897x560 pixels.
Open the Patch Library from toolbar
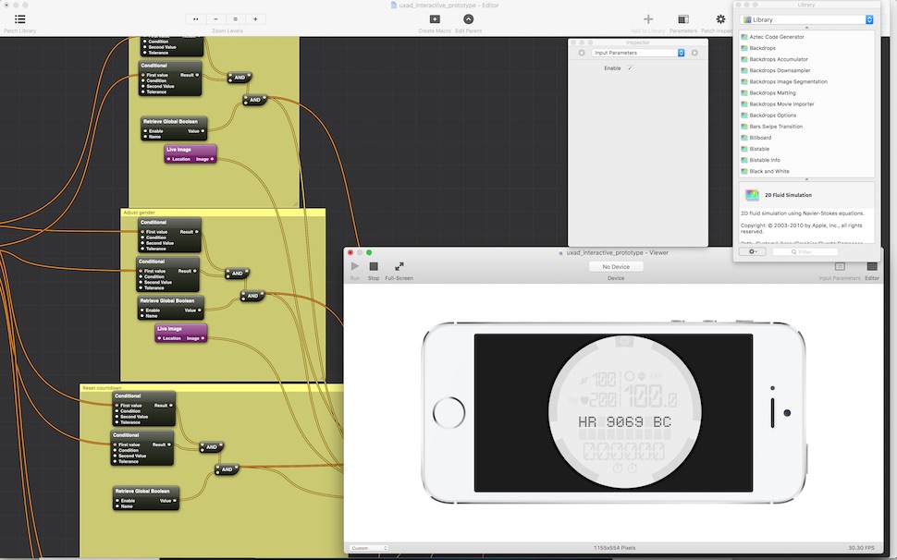point(20,19)
